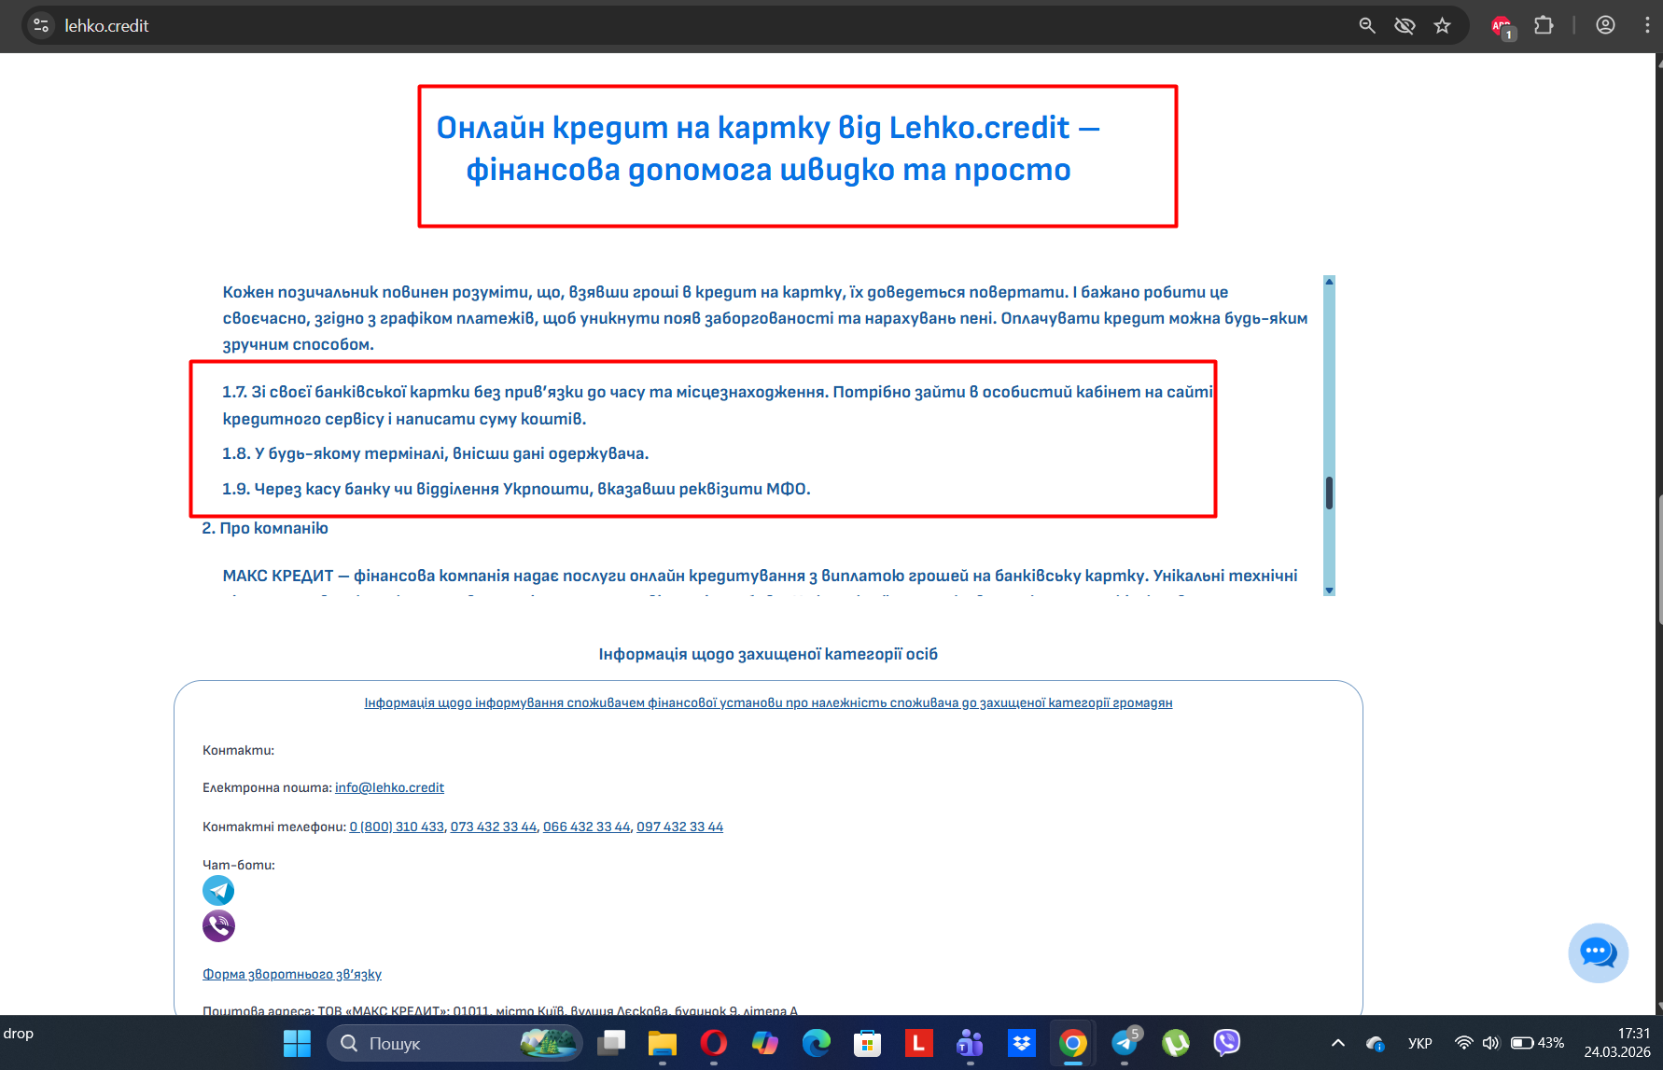Open Viber from the taskbar
Viewport: 1663px width, 1070px height.
pyautogui.click(x=1227, y=1043)
